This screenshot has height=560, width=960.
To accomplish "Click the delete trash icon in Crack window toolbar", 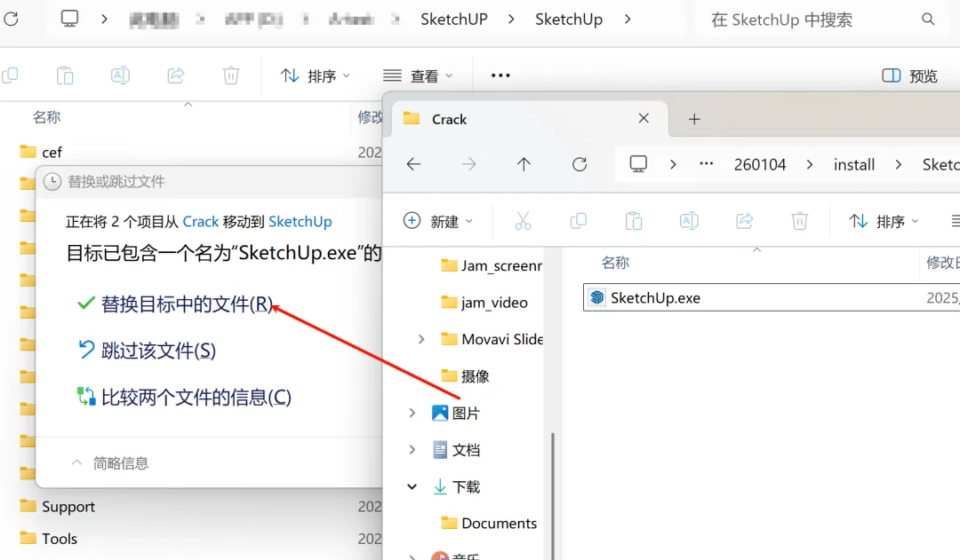I will [800, 221].
